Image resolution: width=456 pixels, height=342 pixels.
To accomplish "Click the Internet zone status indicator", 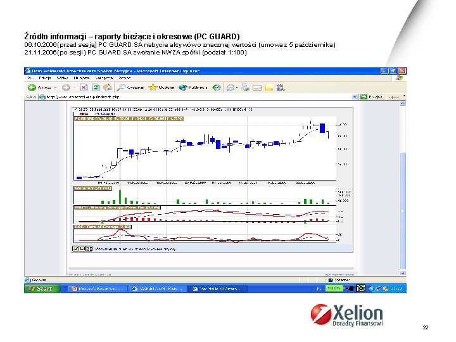I will tap(339, 280).
